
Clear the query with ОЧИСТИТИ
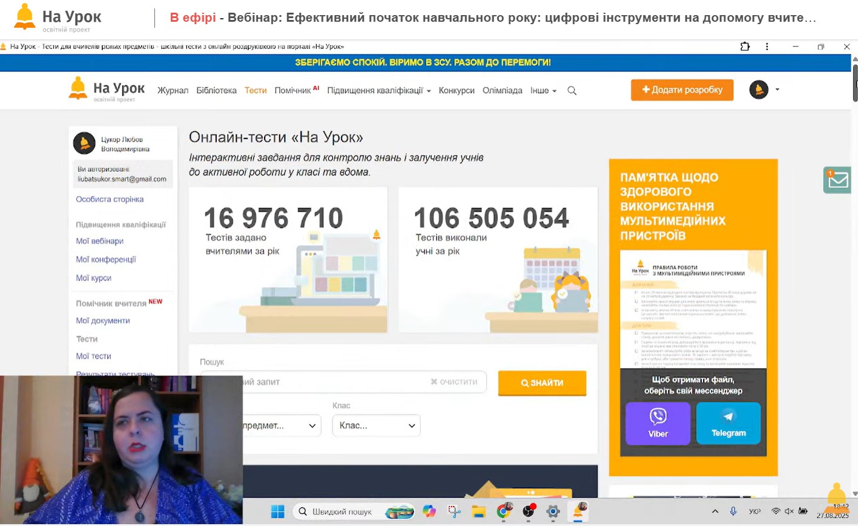point(454,382)
